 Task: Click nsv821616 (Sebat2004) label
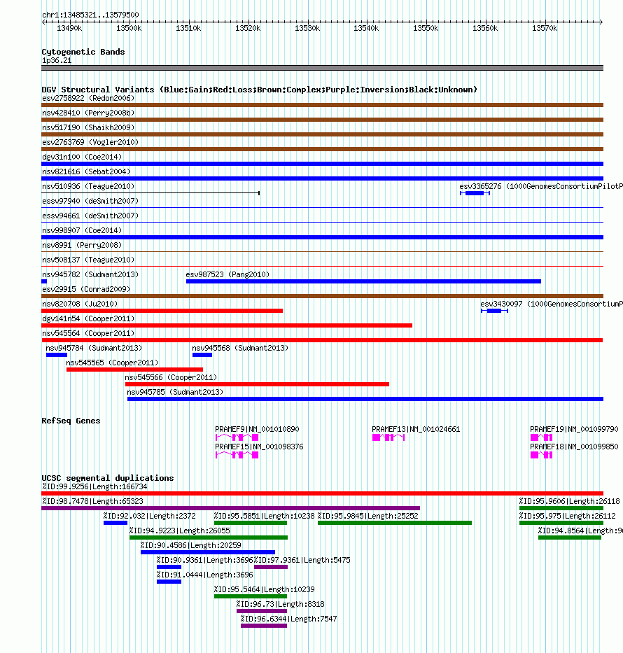click(x=86, y=171)
